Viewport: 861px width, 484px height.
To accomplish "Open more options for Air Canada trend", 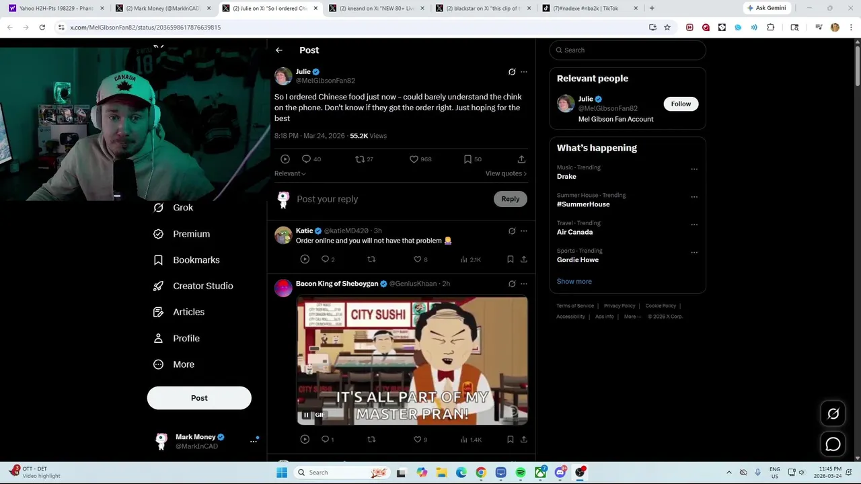I will point(694,225).
